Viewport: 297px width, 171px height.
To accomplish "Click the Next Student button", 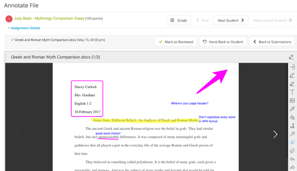I will [231, 20].
